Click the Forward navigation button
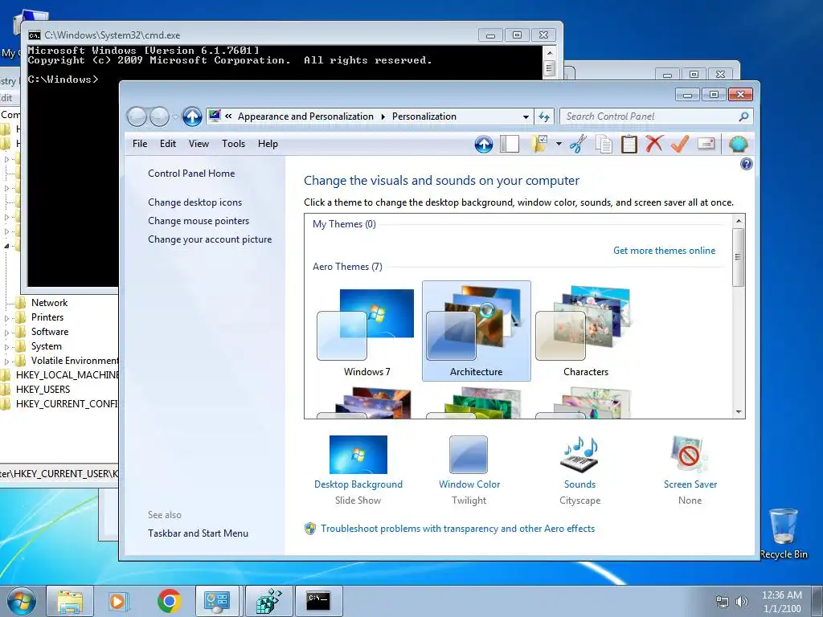Image resolution: width=823 pixels, height=617 pixels. (x=160, y=116)
